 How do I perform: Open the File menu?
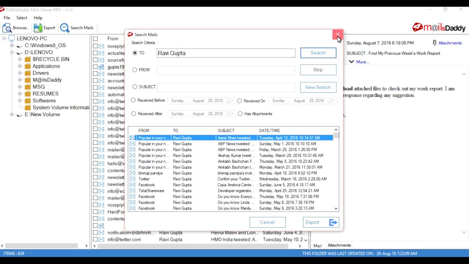[x=7, y=18]
